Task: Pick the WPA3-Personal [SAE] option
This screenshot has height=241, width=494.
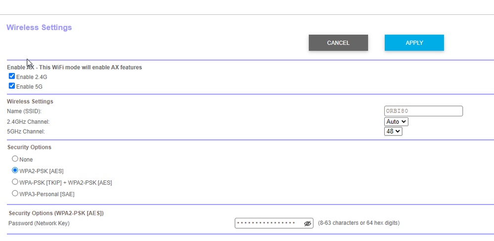Action: 15,194
